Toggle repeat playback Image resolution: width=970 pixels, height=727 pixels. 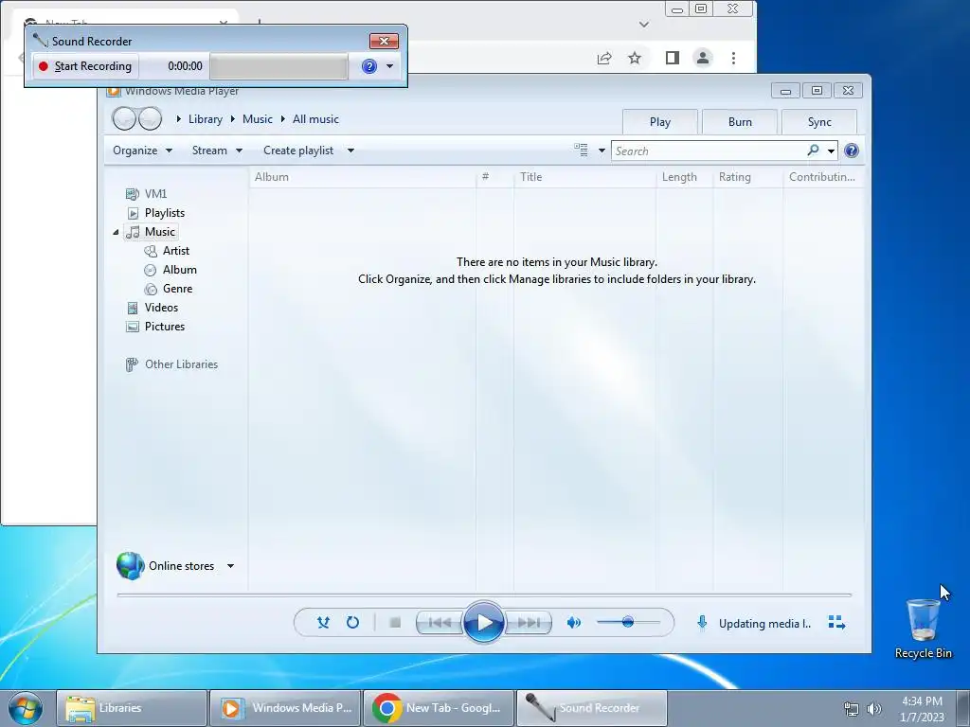(x=352, y=623)
